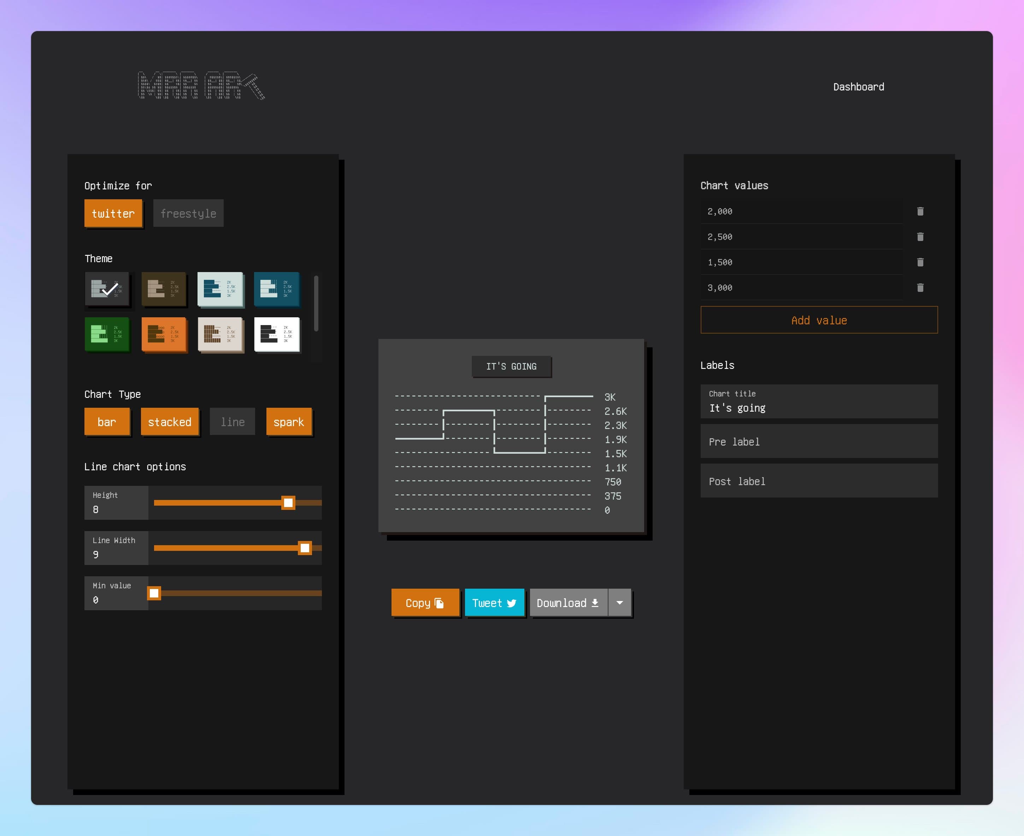Choose the green theme thumbnail

point(107,334)
